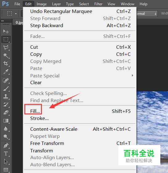Select the Polygonal Lasso tool
168x173 pixels.
coord(6,47)
